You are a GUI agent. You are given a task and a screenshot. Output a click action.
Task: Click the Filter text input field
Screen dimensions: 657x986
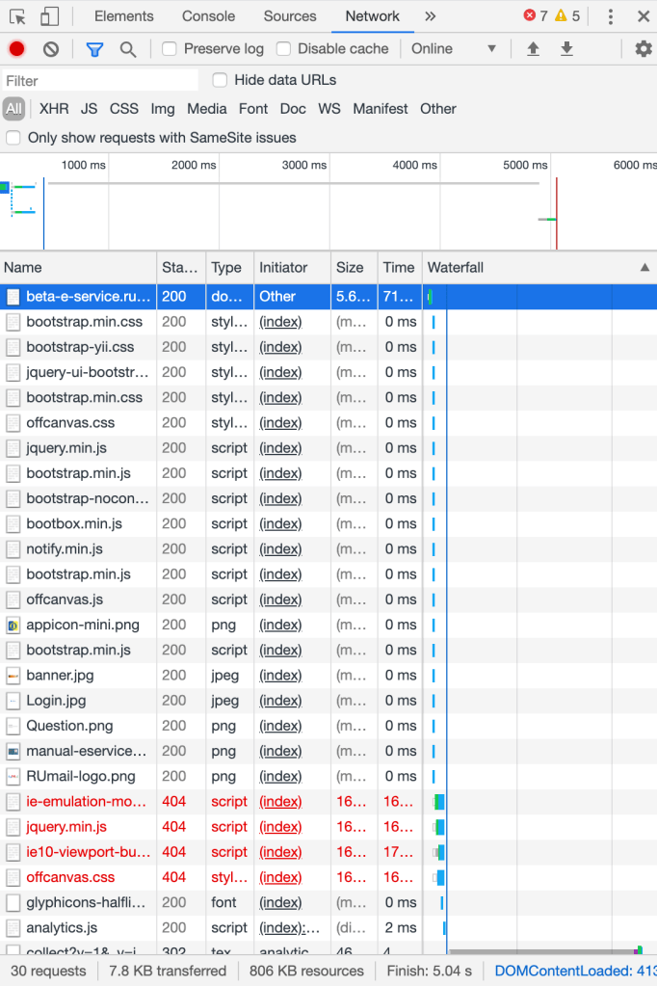click(x=100, y=81)
